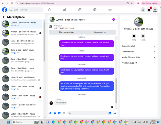Screen dimensions: 161x125
Task: Choose a sticker icon
Action: 59,113
